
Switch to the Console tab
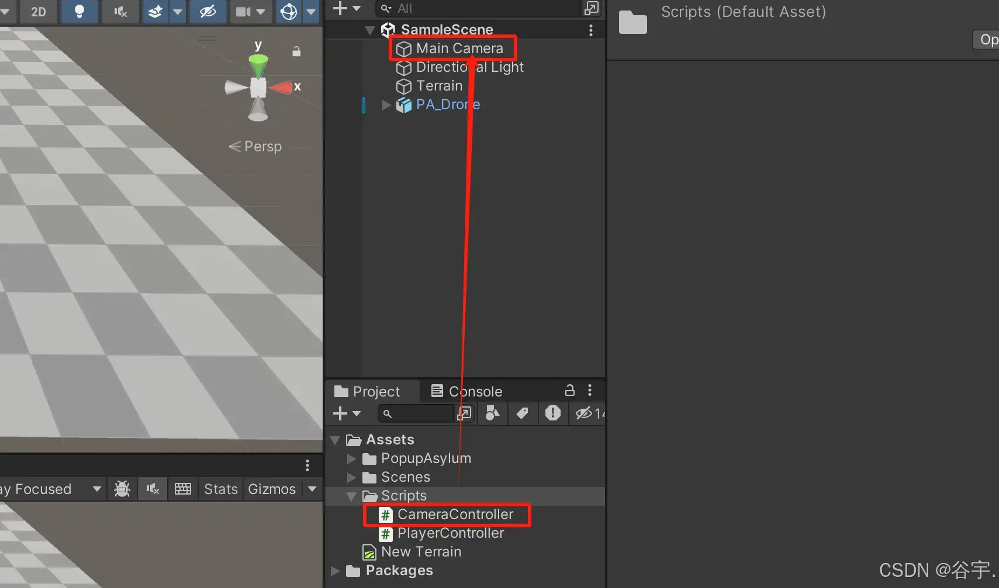point(466,391)
